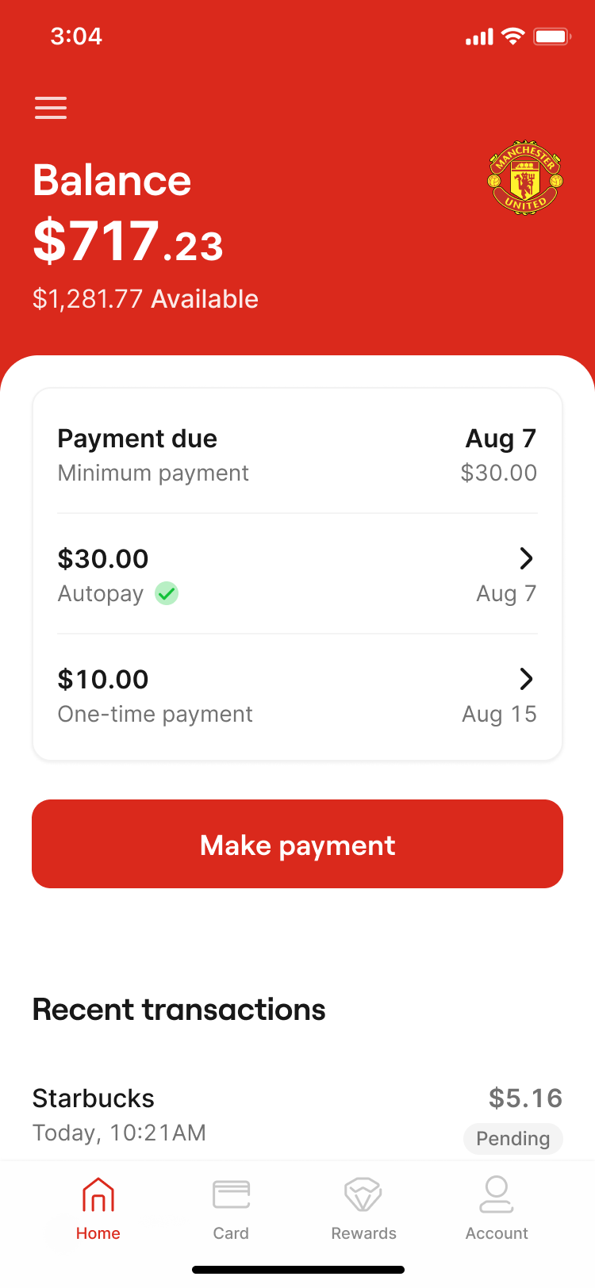
Task: Expand the $30.00 Autopay chevron
Action: [526, 558]
